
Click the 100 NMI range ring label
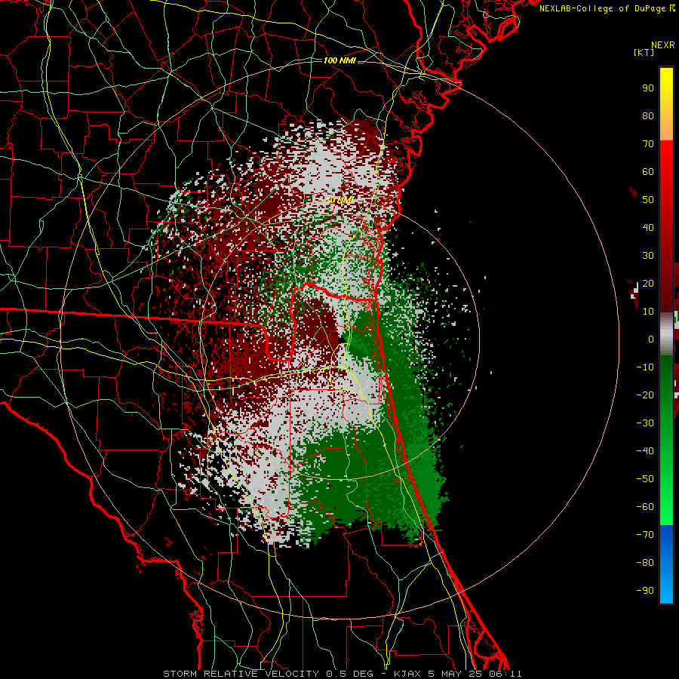[339, 60]
